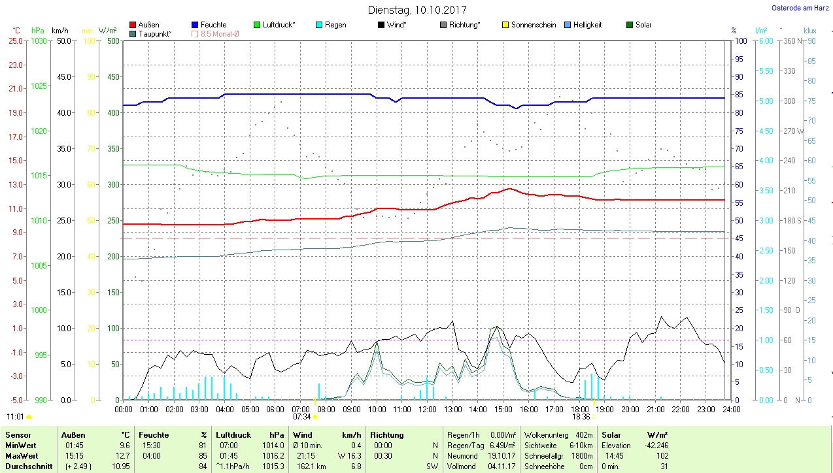Click the dark green Solar legend square
833x473 pixels.
pyautogui.click(x=630, y=25)
